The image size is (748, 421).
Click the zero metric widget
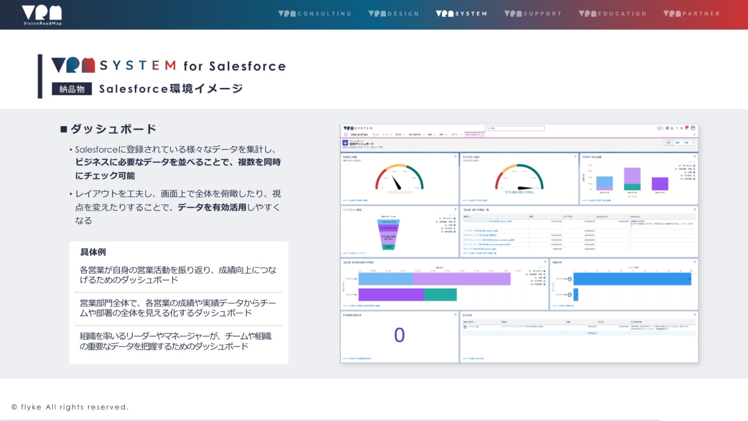pos(399,335)
